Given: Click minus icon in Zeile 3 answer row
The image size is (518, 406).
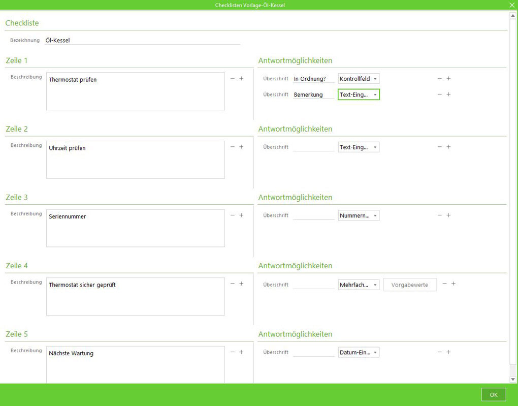Looking at the screenshot, I should [x=440, y=215].
